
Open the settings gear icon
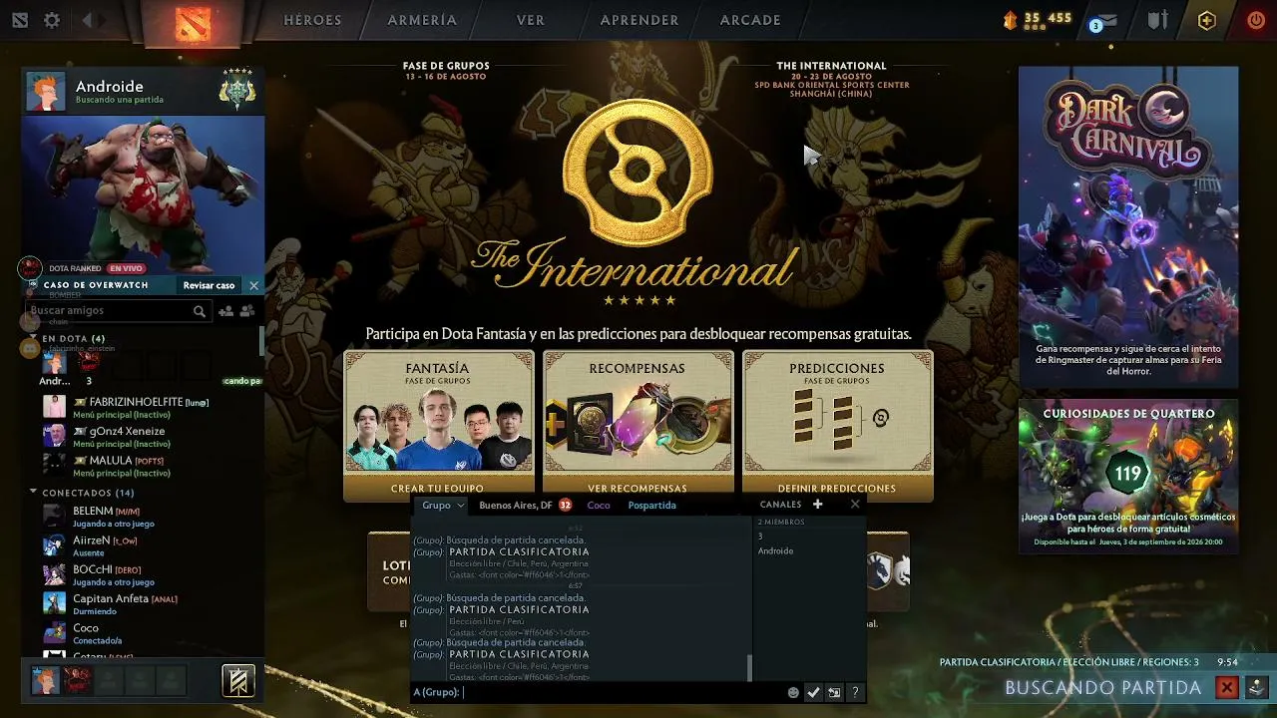click(x=52, y=20)
